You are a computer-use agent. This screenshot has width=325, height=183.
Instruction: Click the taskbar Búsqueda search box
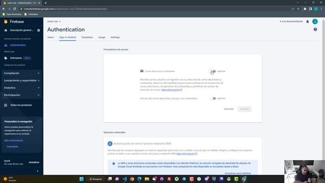tap(96, 179)
